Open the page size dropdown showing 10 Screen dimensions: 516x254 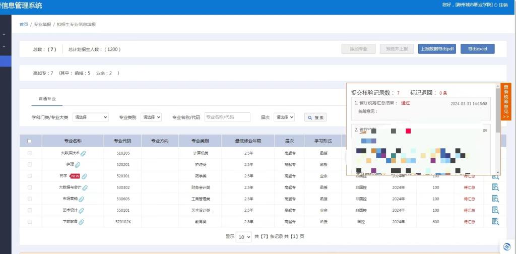pos(244,237)
